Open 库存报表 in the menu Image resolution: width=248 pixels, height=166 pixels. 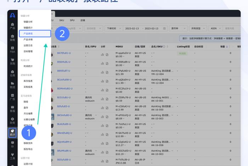click(x=28, y=81)
